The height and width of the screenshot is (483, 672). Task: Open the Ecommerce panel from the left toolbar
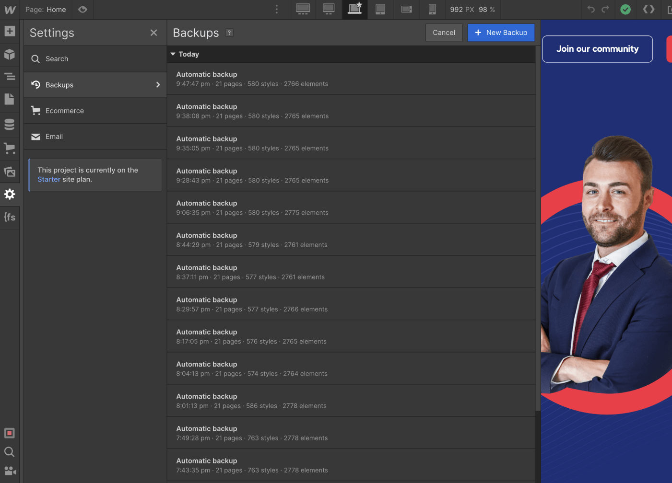coord(10,148)
